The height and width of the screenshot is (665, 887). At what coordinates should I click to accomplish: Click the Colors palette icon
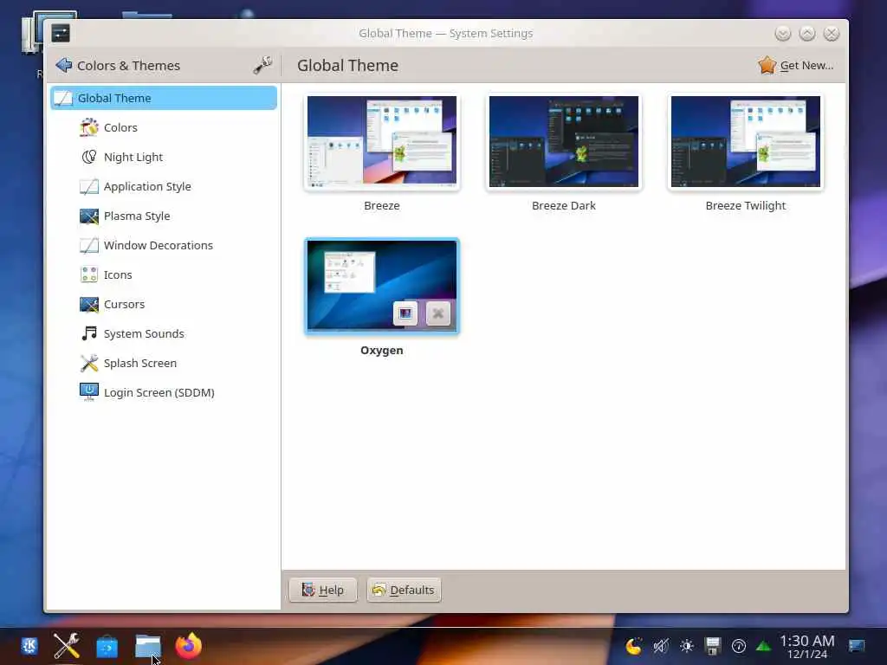[x=89, y=127]
